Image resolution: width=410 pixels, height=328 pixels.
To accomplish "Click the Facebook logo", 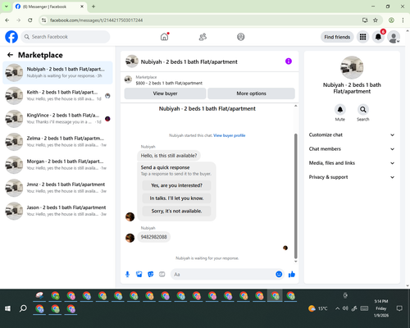I will [x=11, y=37].
